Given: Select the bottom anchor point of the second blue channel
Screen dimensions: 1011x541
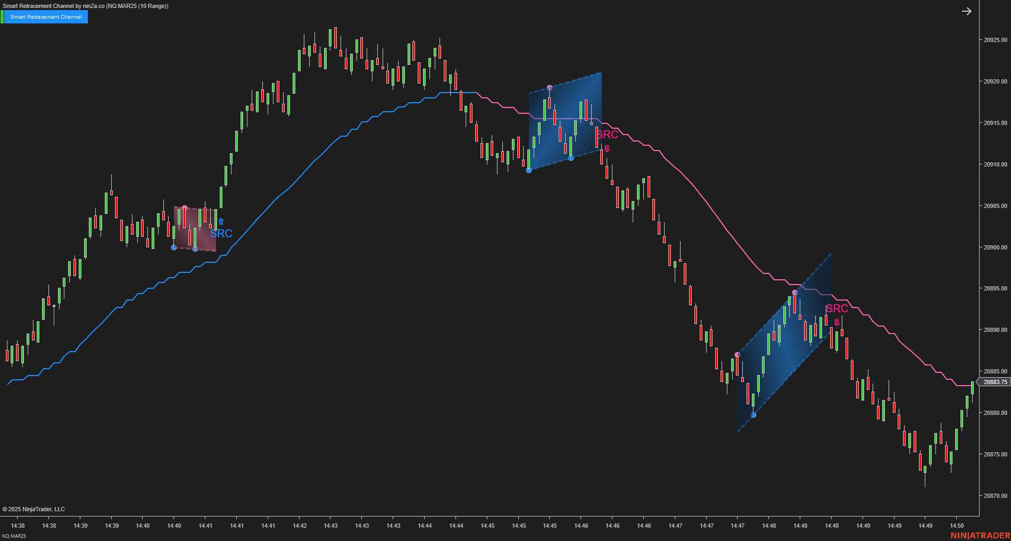Looking at the screenshot, I should click(x=752, y=414).
